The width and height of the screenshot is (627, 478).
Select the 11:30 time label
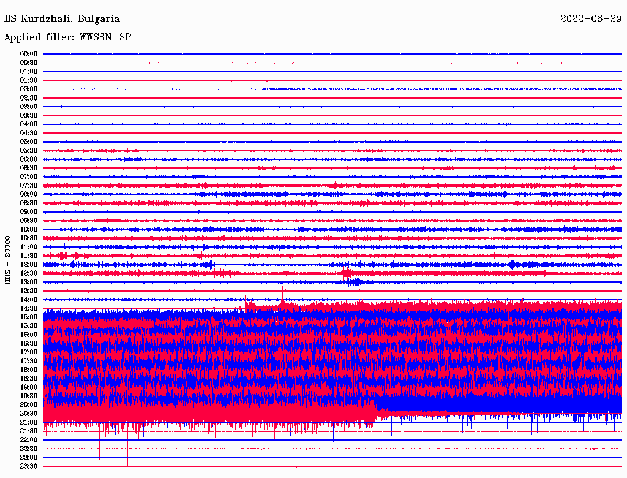29,256
